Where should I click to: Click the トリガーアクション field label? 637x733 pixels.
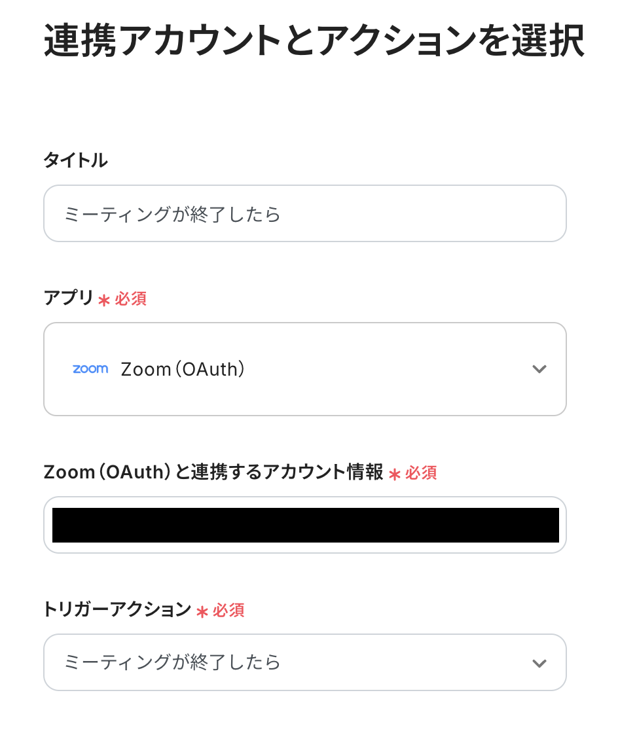(x=117, y=610)
